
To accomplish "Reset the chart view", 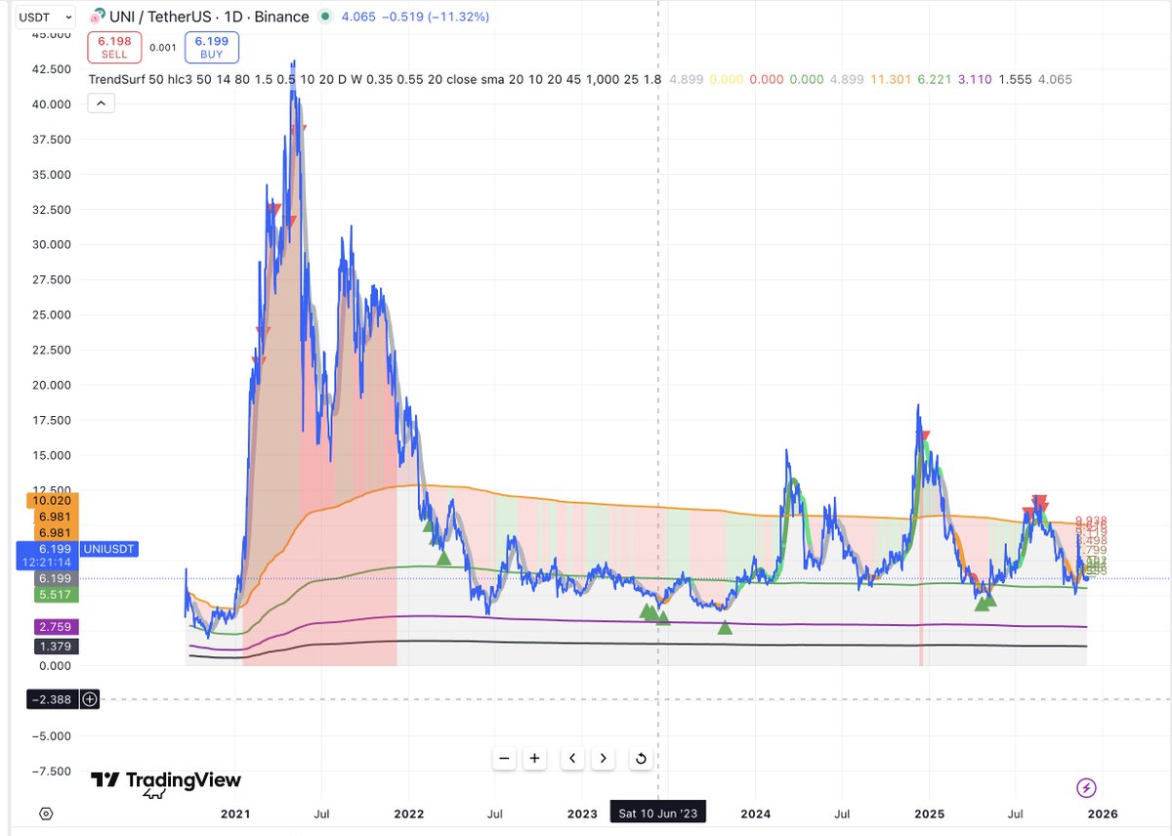I will click(641, 758).
